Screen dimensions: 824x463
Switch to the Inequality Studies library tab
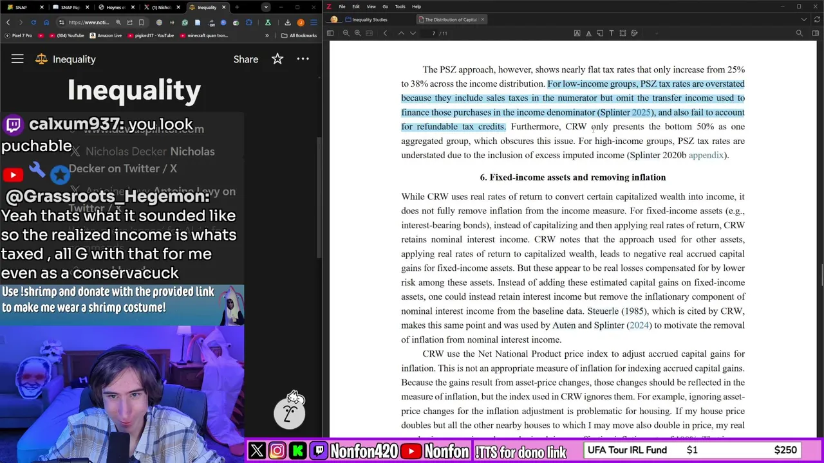coord(366,19)
